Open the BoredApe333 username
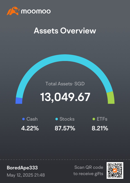This screenshot has height=183, width=130. (22, 168)
